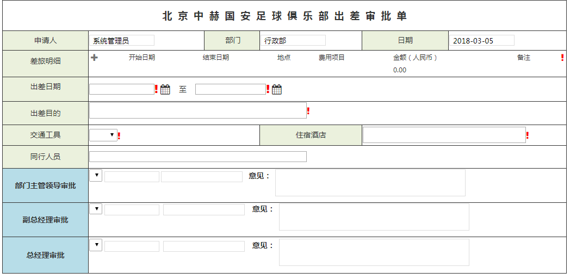Click the 出差目的 text box

click(198, 110)
